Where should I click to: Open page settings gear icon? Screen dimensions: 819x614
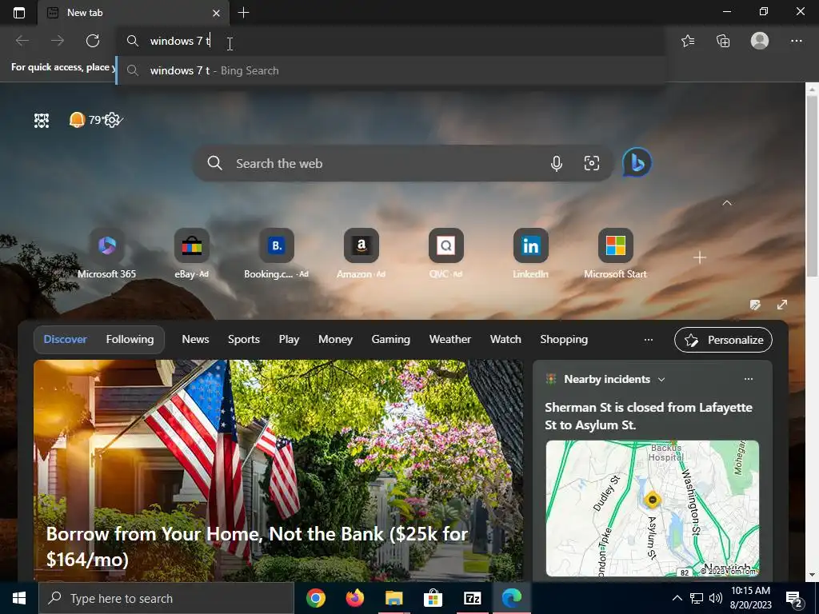[112, 120]
